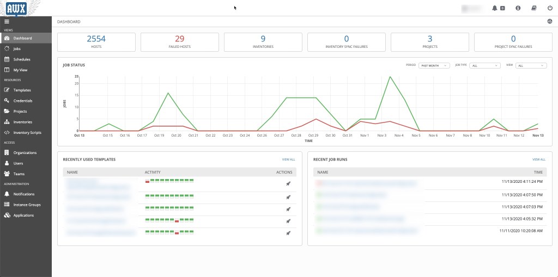This screenshot has width=558, height=277.
Task: Launch the last listed template rocket icon
Action: pyautogui.click(x=288, y=233)
